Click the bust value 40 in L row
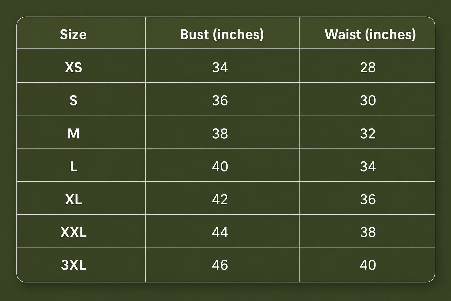 coord(220,167)
